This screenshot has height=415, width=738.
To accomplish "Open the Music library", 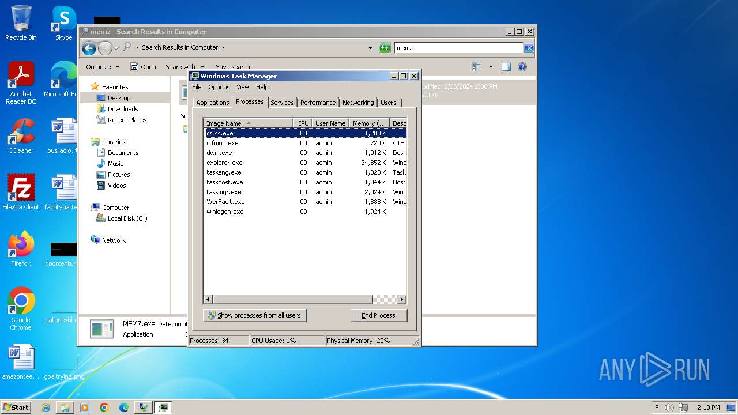I will pos(115,164).
